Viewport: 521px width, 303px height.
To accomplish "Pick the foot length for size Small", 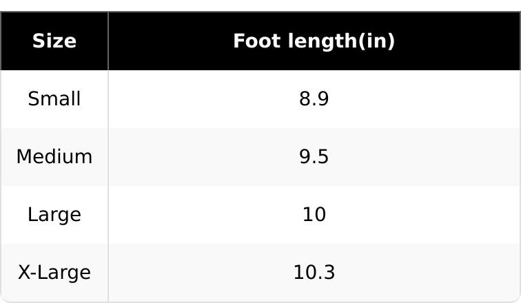I will [314, 99].
